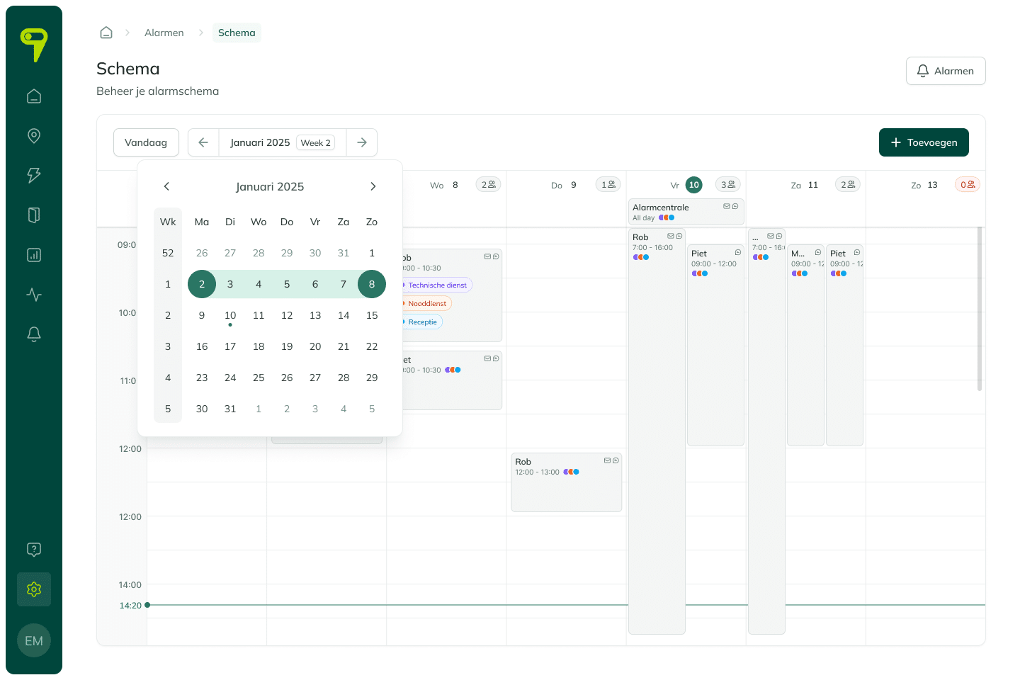This screenshot has height=680, width=1020.
Task: Click the calendar vertical scrollbar
Action: [980, 309]
